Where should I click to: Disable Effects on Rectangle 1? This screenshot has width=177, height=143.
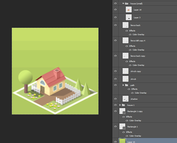tap(123, 132)
